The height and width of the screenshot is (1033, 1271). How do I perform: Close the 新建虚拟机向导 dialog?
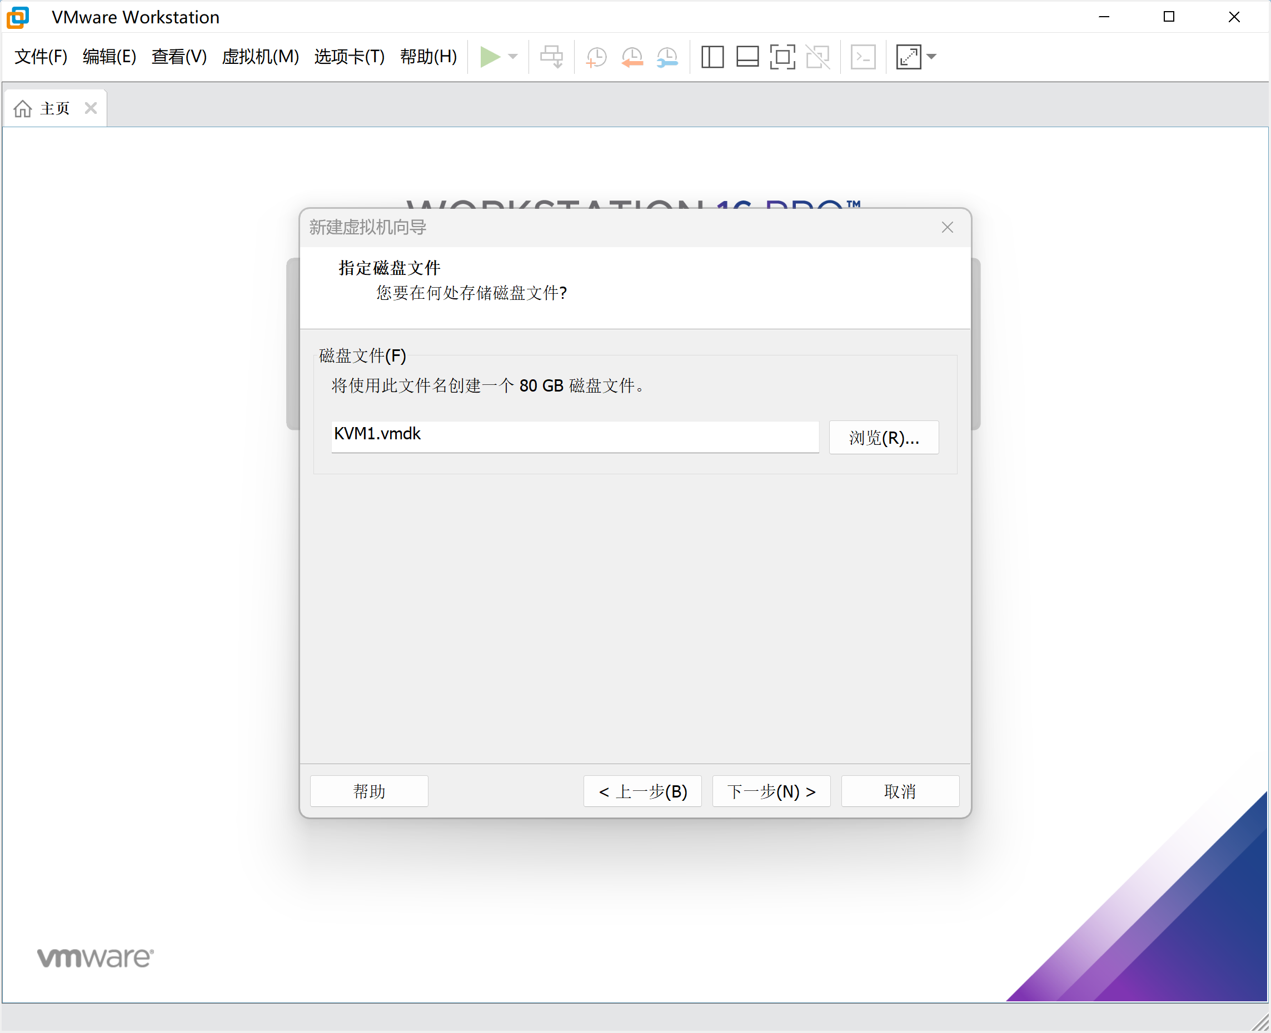tap(947, 227)
